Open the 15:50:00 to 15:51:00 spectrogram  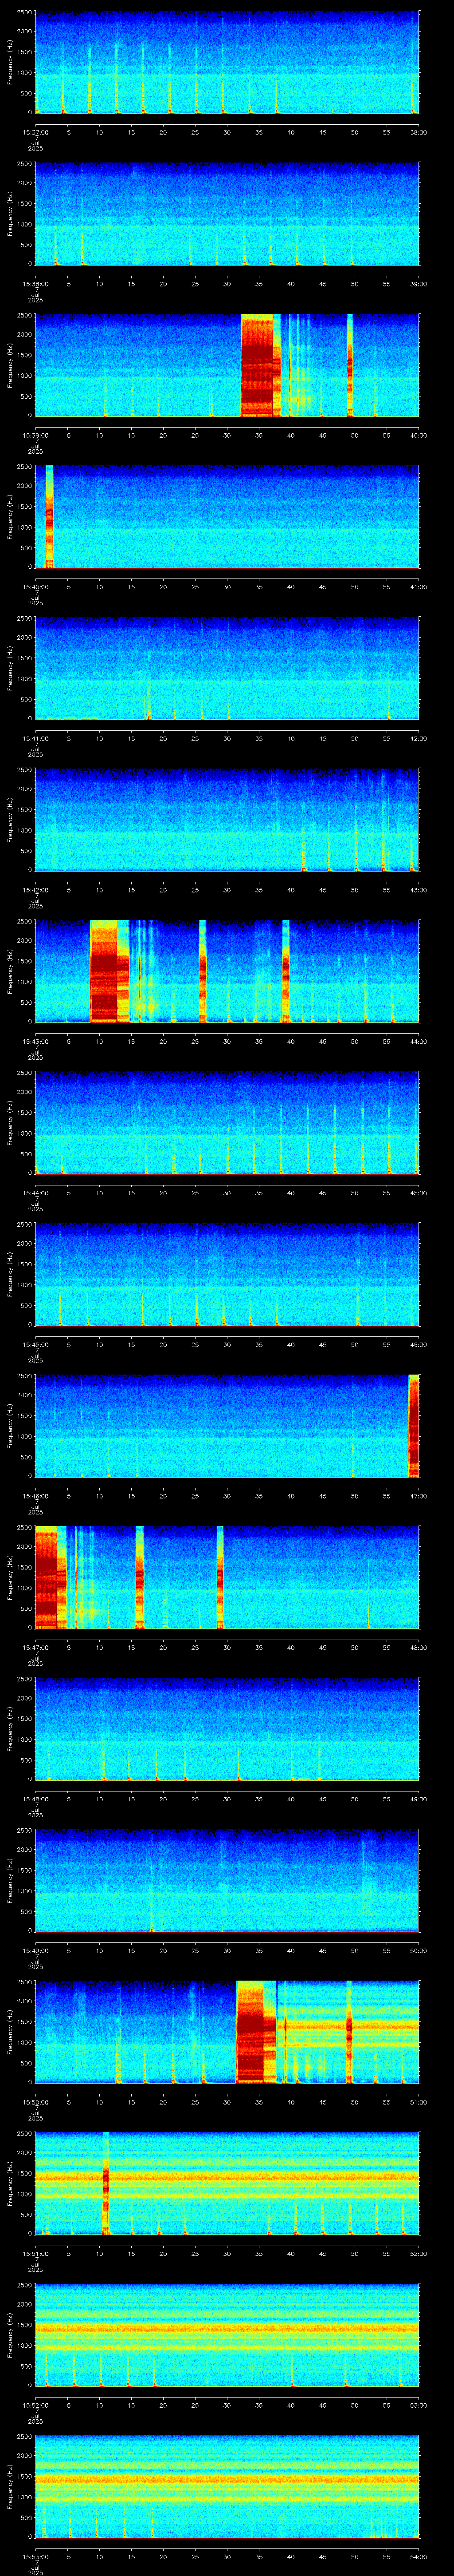[227, 2032]
